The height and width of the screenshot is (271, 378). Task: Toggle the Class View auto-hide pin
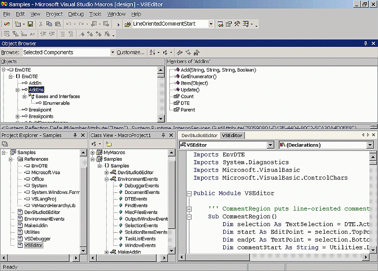tap(163, 135)
